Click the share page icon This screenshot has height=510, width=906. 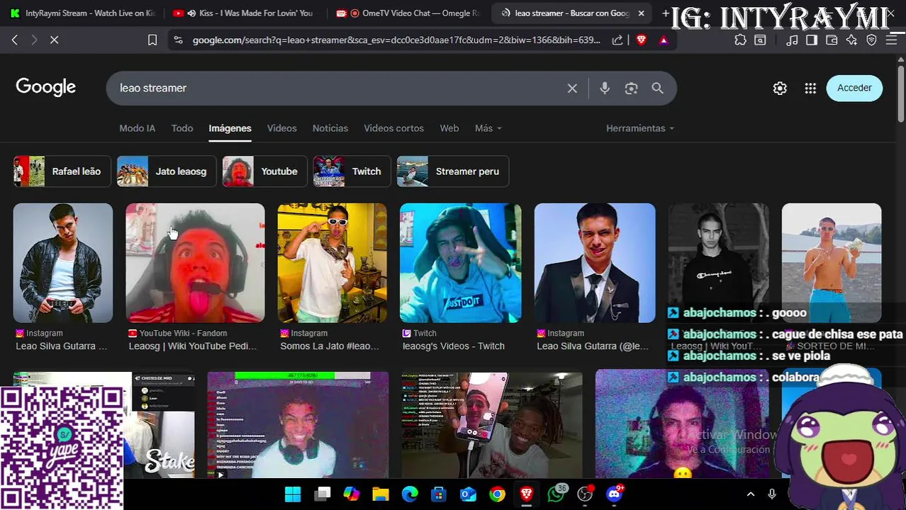(617, 40)
